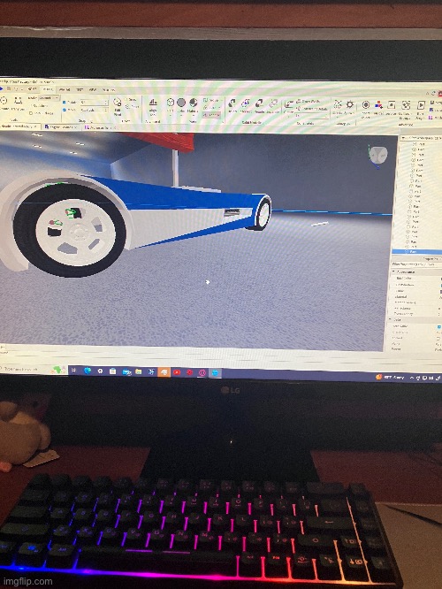Screen dimensions: 442x589
Task: Select the third document tab
Action: coord(101,127)
